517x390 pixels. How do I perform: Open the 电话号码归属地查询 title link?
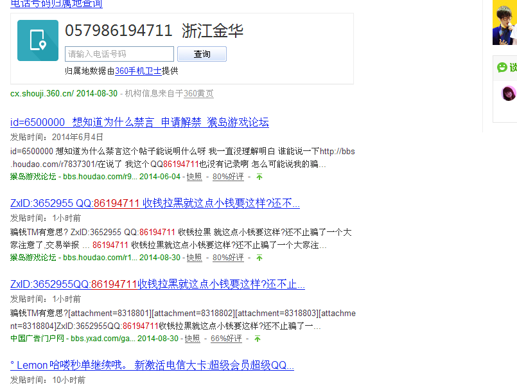[57, 4]
